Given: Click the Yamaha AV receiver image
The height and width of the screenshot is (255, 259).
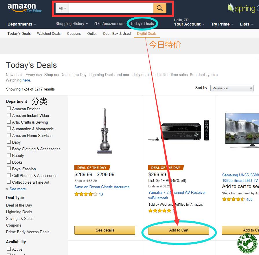Looking at the screenshot, I should coord(179,130).
